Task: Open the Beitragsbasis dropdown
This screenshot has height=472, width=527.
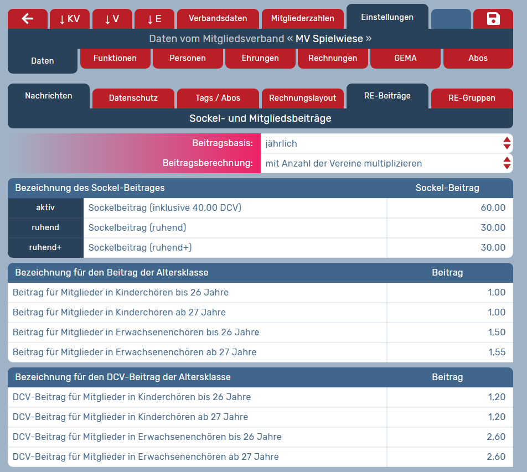Action: point(386,143)
